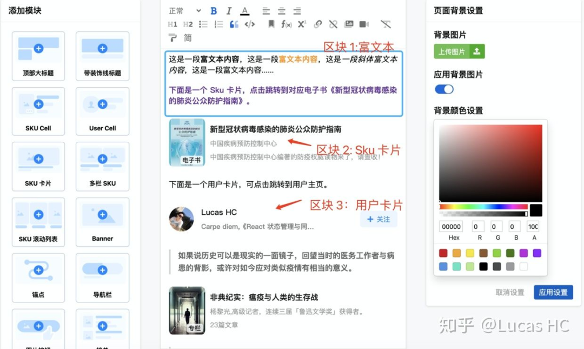Click the 简 simplified Chinese conversion button
Screen dimensions: 584x349
pos(188,38)
